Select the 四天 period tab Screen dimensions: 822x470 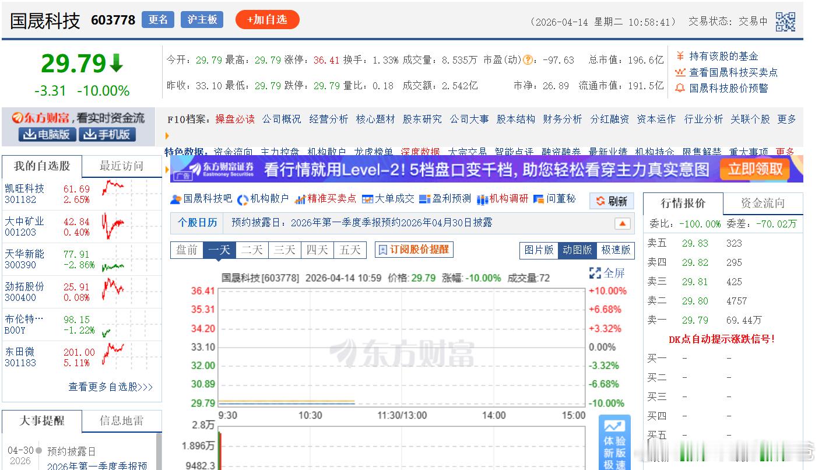click(317, 250)
